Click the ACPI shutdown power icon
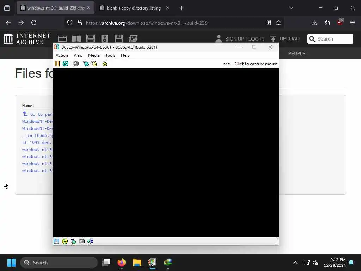The width and height of the screenshot is (361, 271). pyautogui.click(x=76, y=64)
